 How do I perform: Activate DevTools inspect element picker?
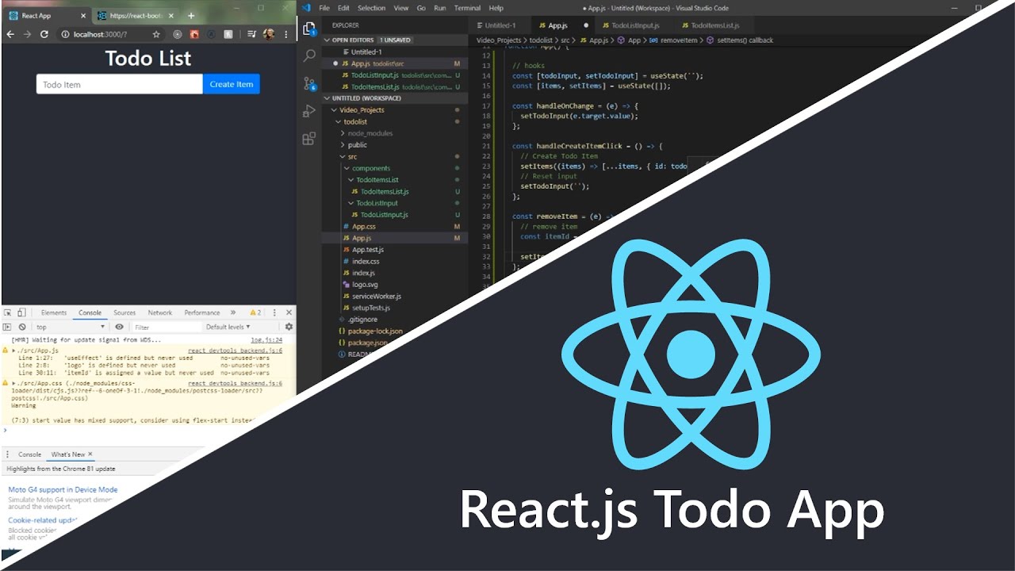pos(8,313)
